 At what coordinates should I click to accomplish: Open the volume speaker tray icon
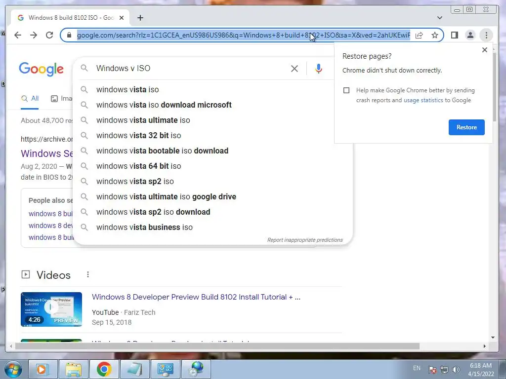[456, 370]
